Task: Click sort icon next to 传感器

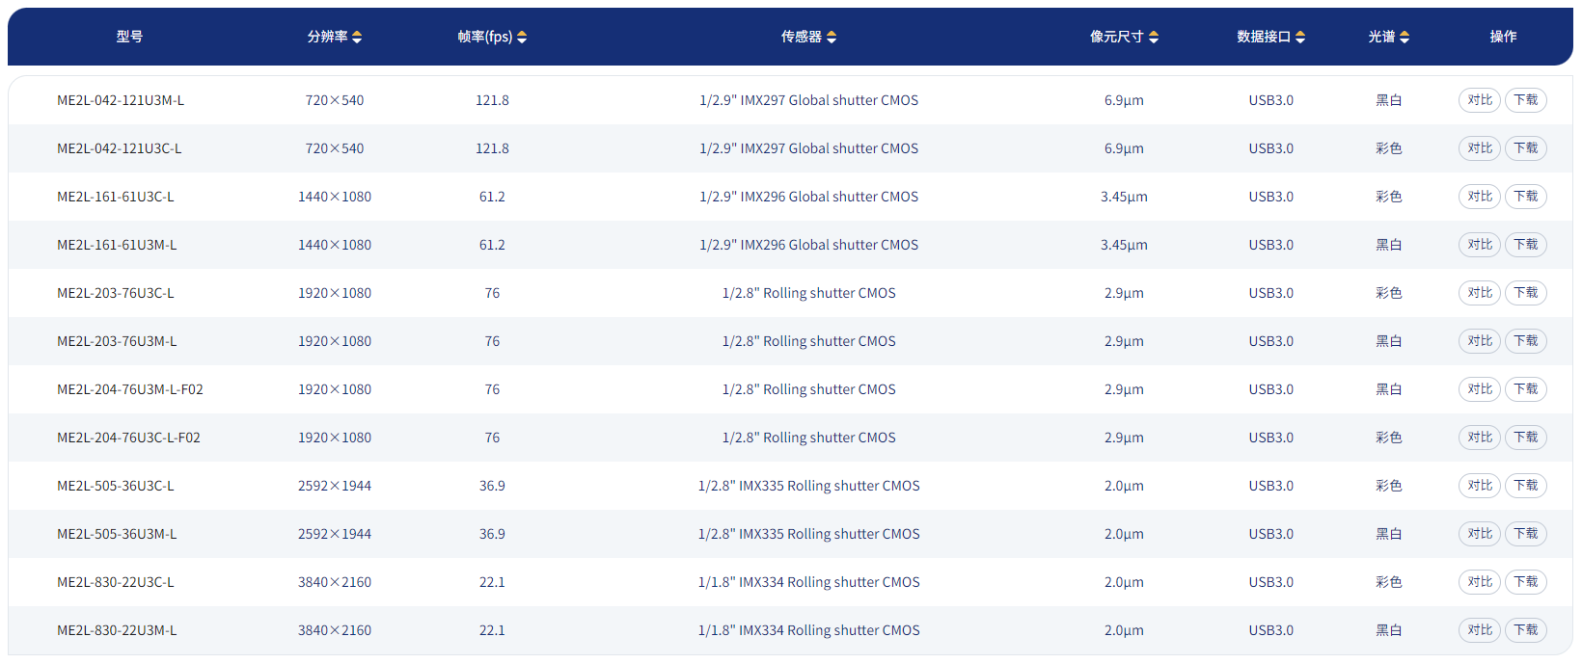Action: click(x=832, y=37)
